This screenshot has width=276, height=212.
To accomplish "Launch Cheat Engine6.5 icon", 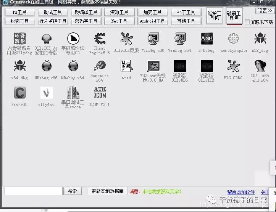I will (x=100, y=39).
